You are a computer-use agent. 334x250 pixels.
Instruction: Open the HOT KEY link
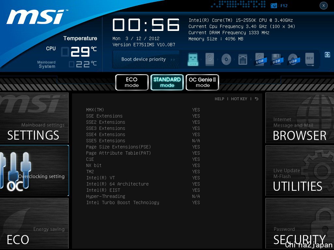click(x=239, y=99)
